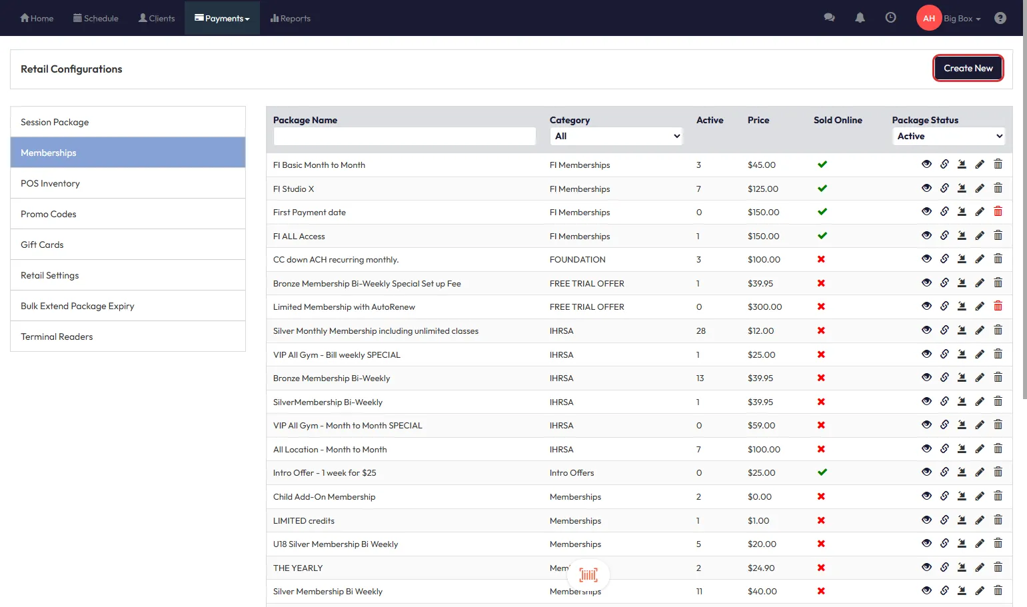Viewport: 1027px width, 607px height.
Task: Click the Create New button
Action: (968, 68)
